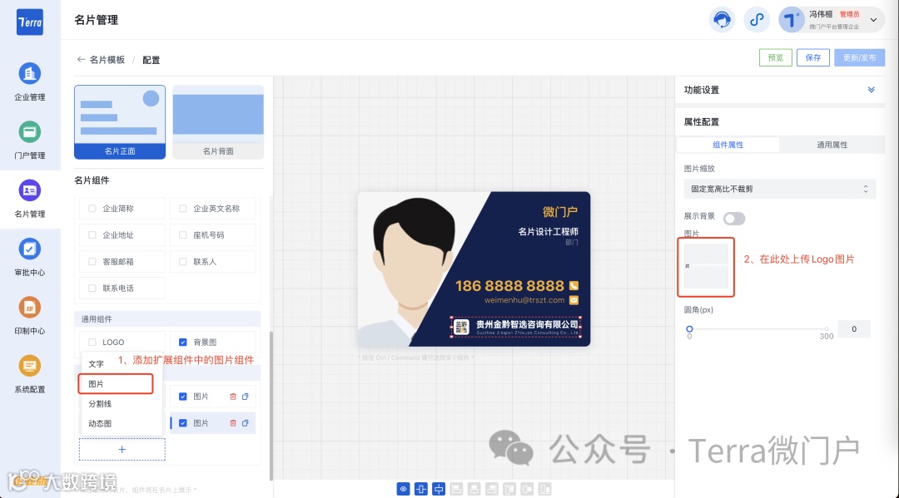This screenshot has height=498, width=899.
Task: Select the 名片背面 card side
Action: [218, 122]
